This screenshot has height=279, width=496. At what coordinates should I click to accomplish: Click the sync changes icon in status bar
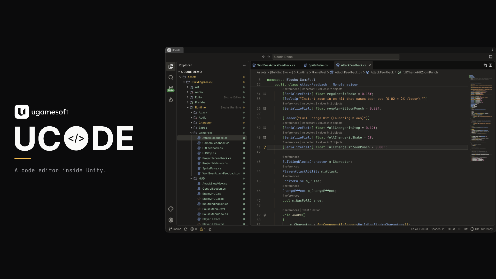pos(186,229)
